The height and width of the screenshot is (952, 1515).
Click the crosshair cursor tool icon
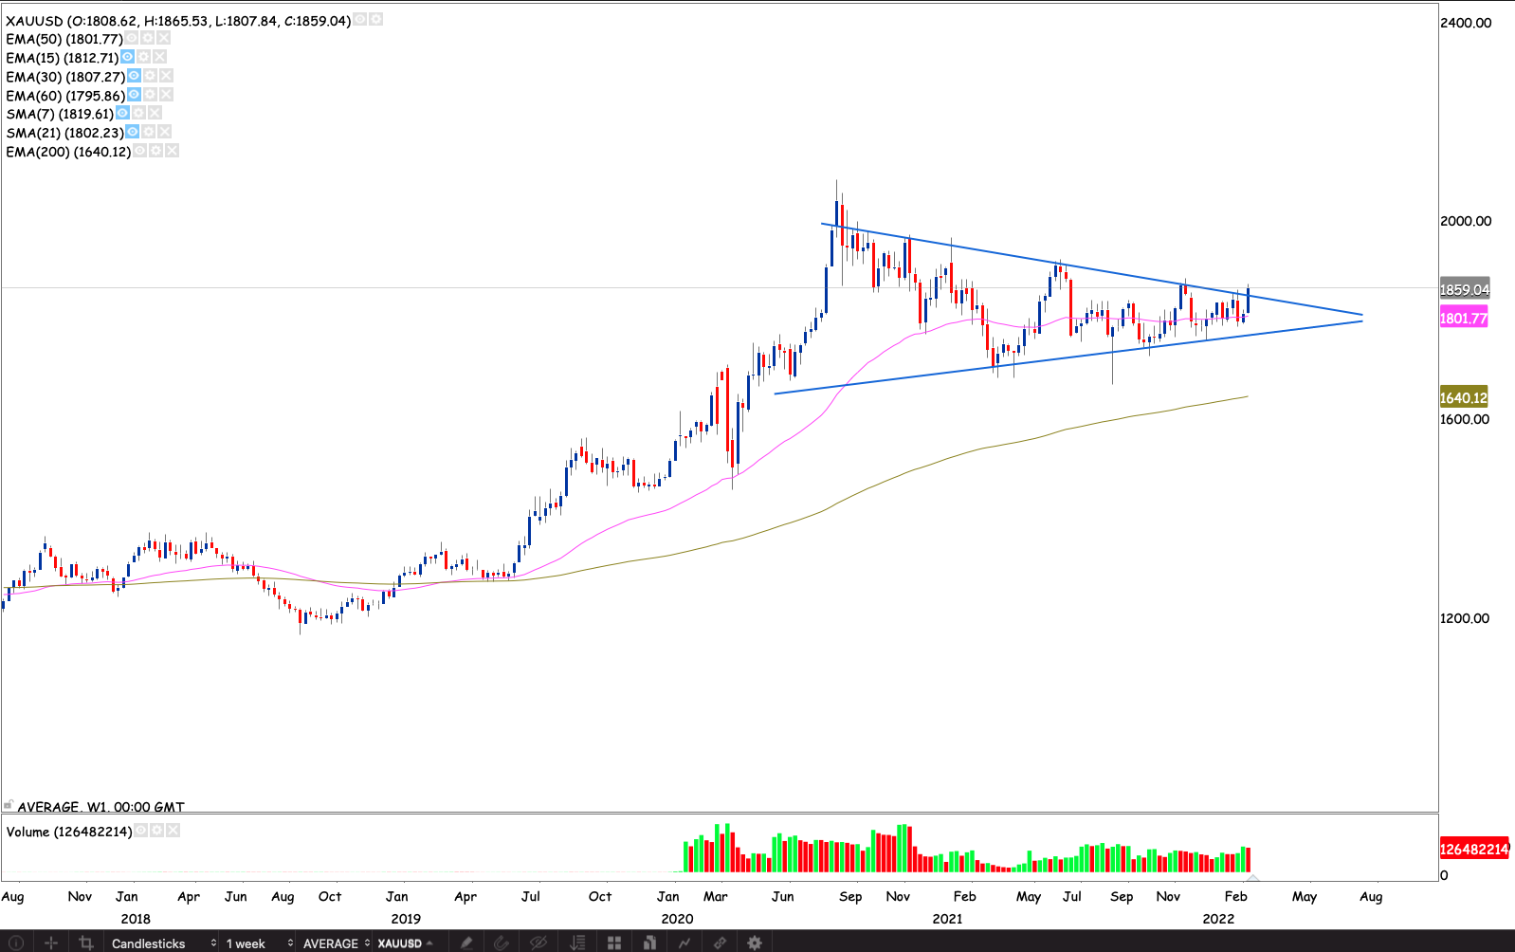(51, 943)
